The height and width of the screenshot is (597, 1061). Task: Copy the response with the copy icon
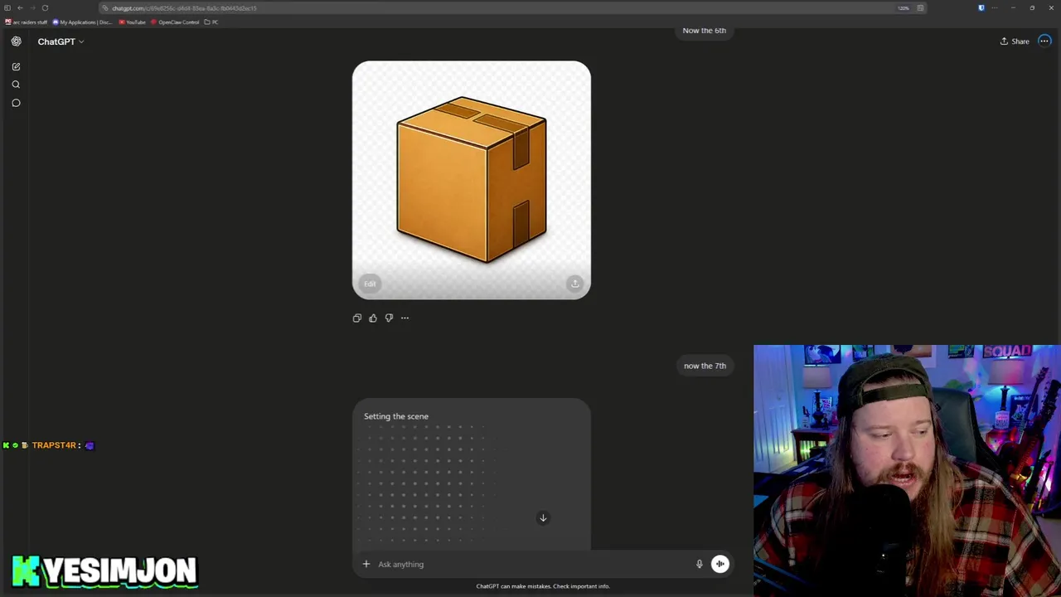point(357,318)
